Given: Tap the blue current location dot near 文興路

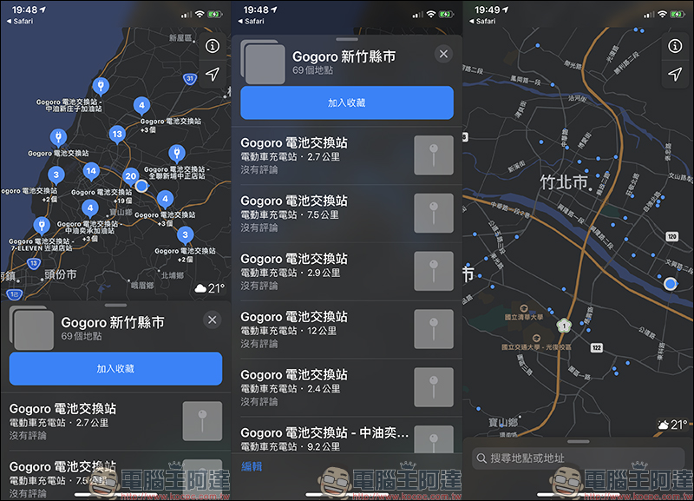Looking at the screenshot, I should click(x=670, y=284).
